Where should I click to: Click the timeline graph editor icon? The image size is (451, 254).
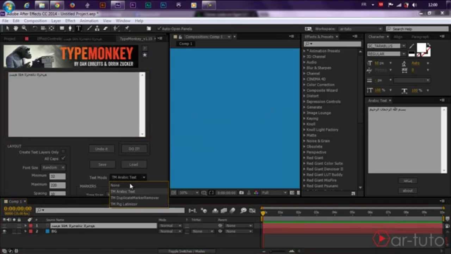252,211
